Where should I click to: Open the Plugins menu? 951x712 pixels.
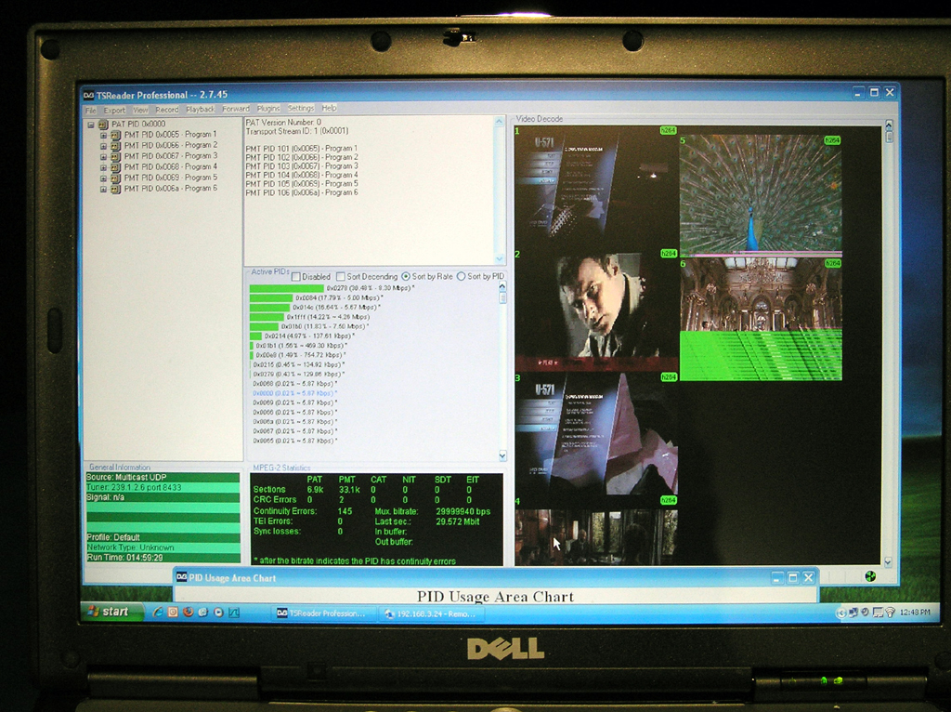pos(268,108)
